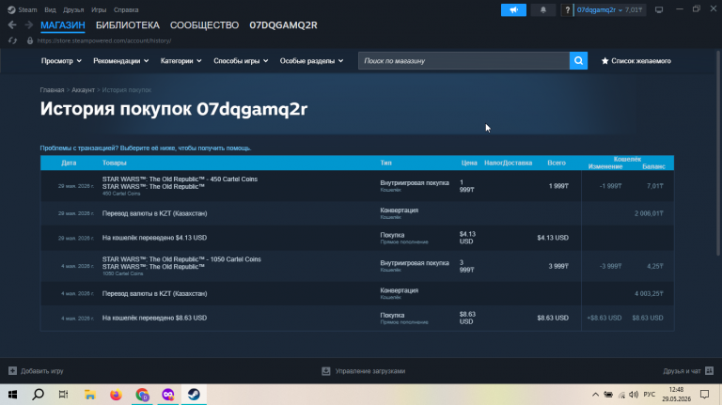Open the 07DQGAMQ2R profile tab
This screenshot has height=405, width=722.
click(283, 25)
